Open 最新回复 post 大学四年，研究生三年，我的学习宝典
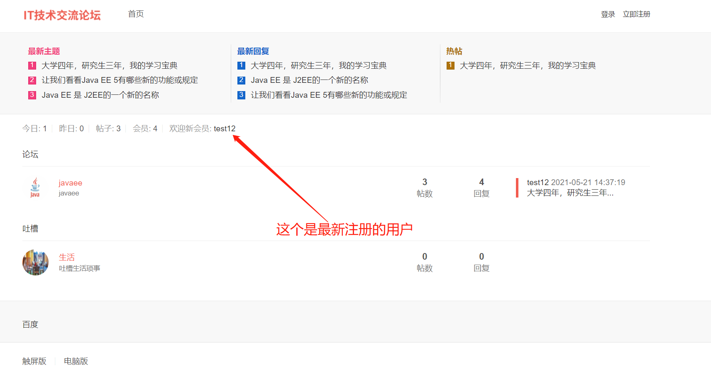711x381 pixels. 319,65
